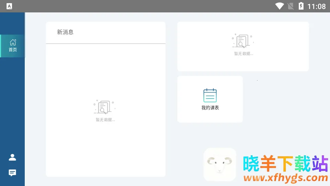Click the empty-data icon in top-right card
This screenshot has width=330, height=186.
(242, 41)
